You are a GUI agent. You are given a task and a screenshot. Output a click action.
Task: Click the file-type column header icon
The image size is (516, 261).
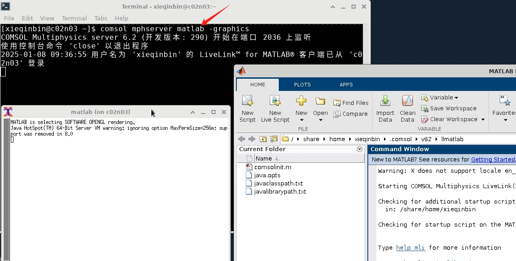[249, 158]
